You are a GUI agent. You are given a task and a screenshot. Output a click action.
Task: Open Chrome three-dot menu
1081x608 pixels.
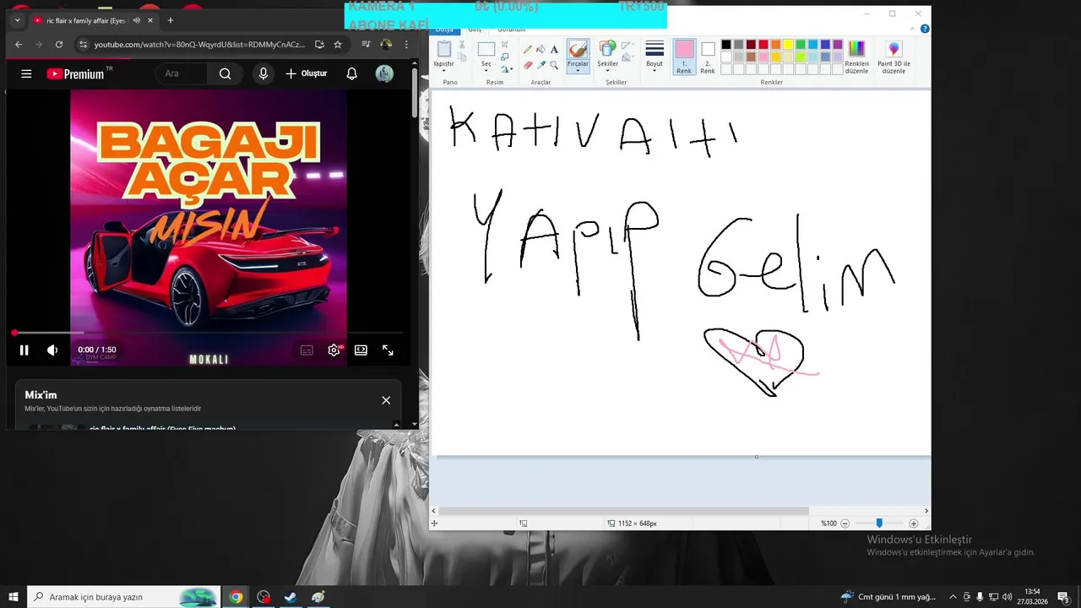406,44
